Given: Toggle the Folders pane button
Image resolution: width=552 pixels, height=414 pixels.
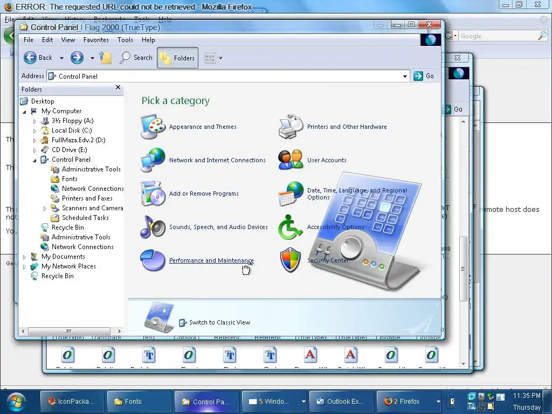Looking at the screenshot, I should 177,58.
